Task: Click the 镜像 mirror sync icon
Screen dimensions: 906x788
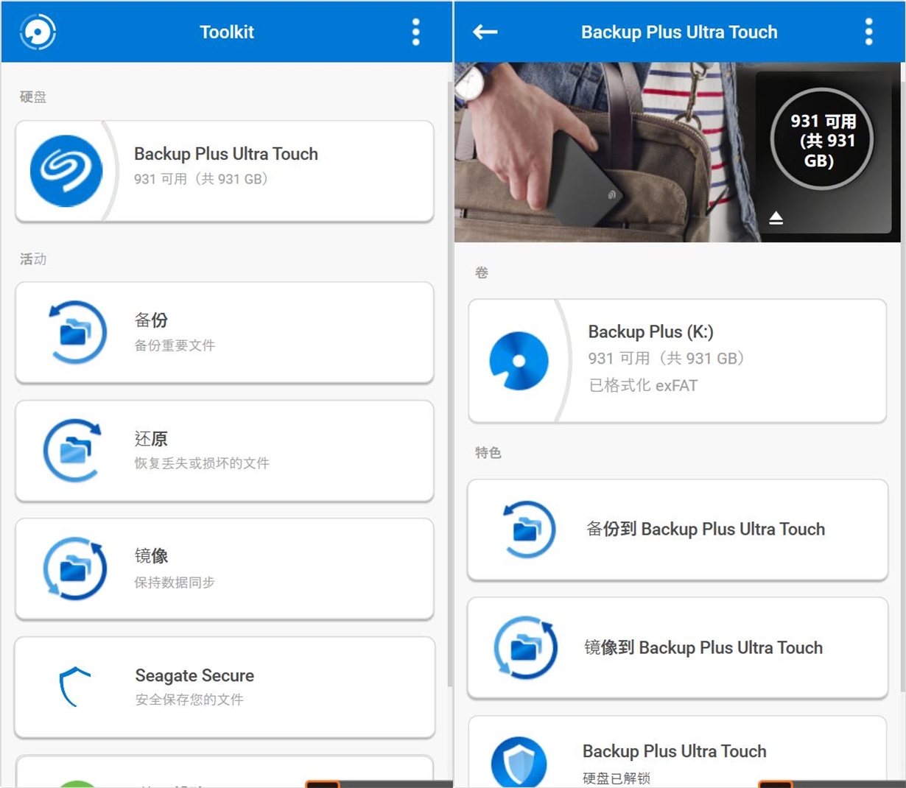Action: [x=75, y=569]
